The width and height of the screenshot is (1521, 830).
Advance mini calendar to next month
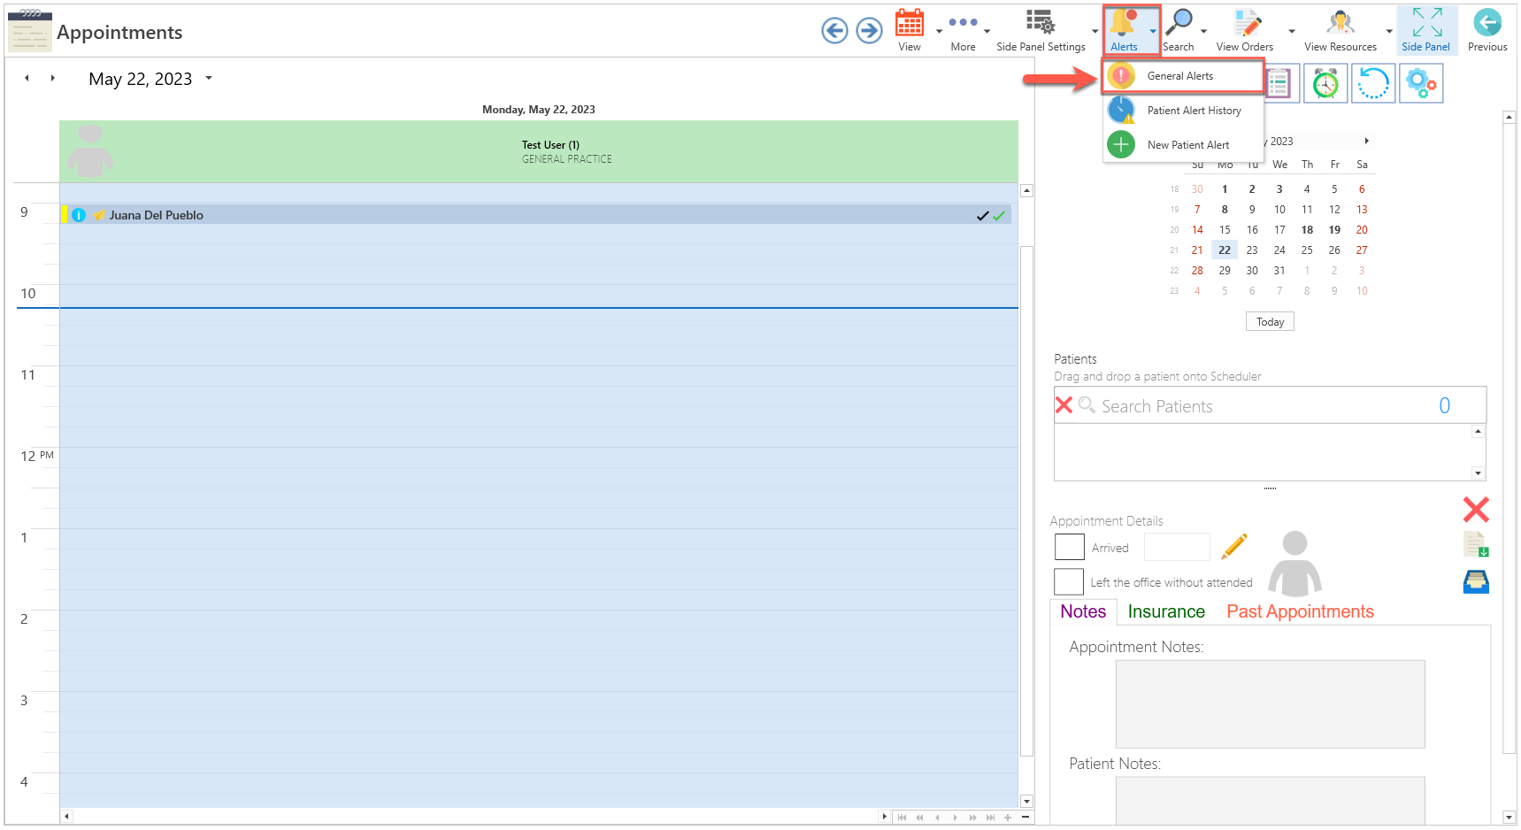(1366, 141)
